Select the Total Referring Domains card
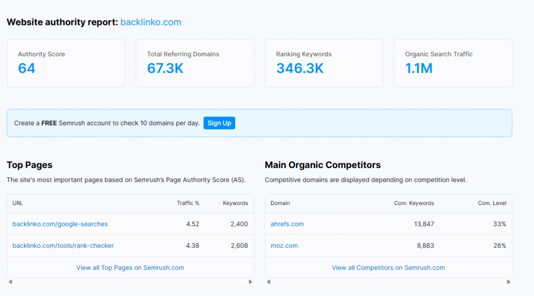Image resolution: width=534 pixels, height=296 pixels. [195, 63]
